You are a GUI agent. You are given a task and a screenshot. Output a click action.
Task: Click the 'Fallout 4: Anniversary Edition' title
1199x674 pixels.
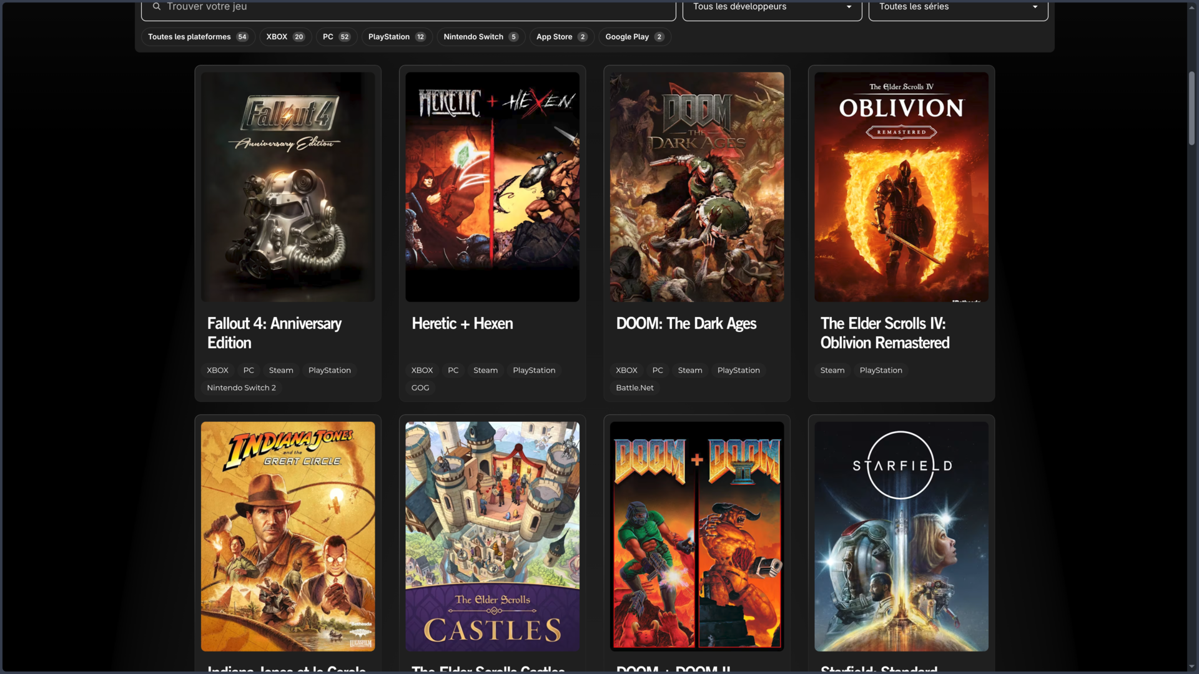pyautogui.click(x=274, y=333)
